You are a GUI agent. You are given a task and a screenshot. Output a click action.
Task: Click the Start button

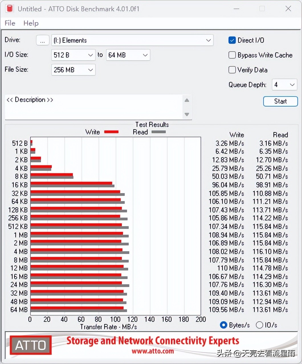[x=280, y=101]
